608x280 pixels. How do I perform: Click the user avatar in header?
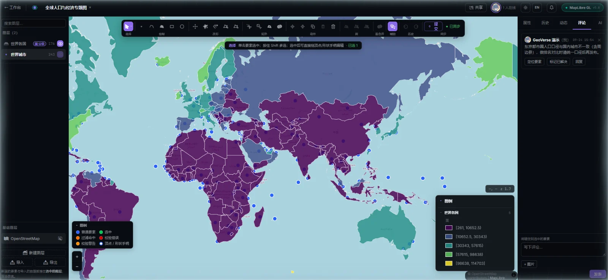click(x=496, y=8)
